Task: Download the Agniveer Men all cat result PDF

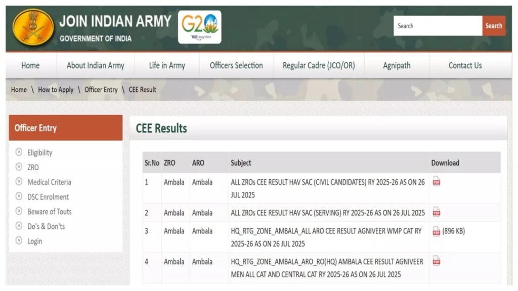Action: click(x=436, y=262)
